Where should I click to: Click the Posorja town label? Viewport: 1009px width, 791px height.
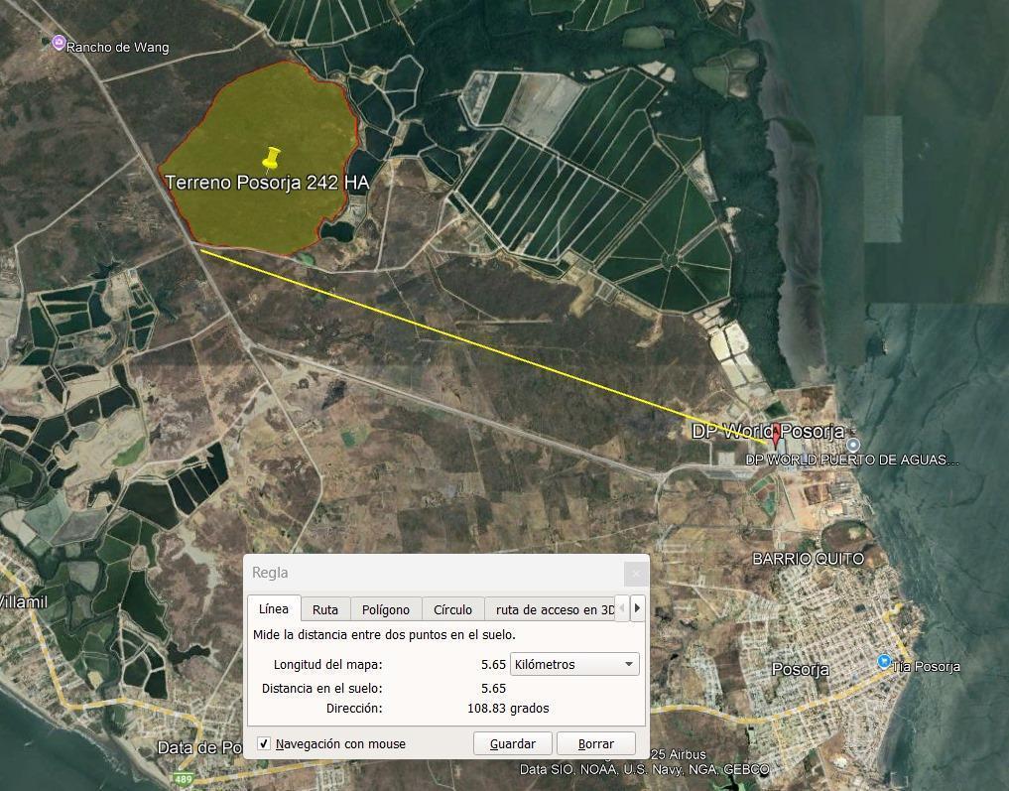pyautogui.click(x=800, y=670)
